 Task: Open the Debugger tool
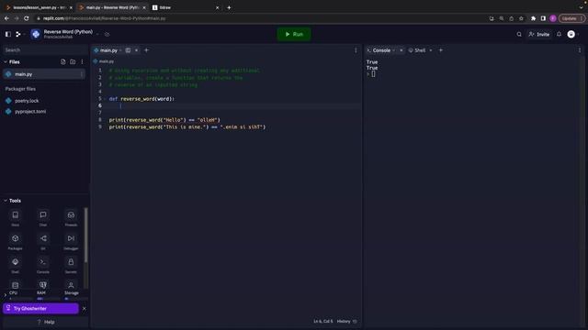pyautogui.click(x=71, y=242)
